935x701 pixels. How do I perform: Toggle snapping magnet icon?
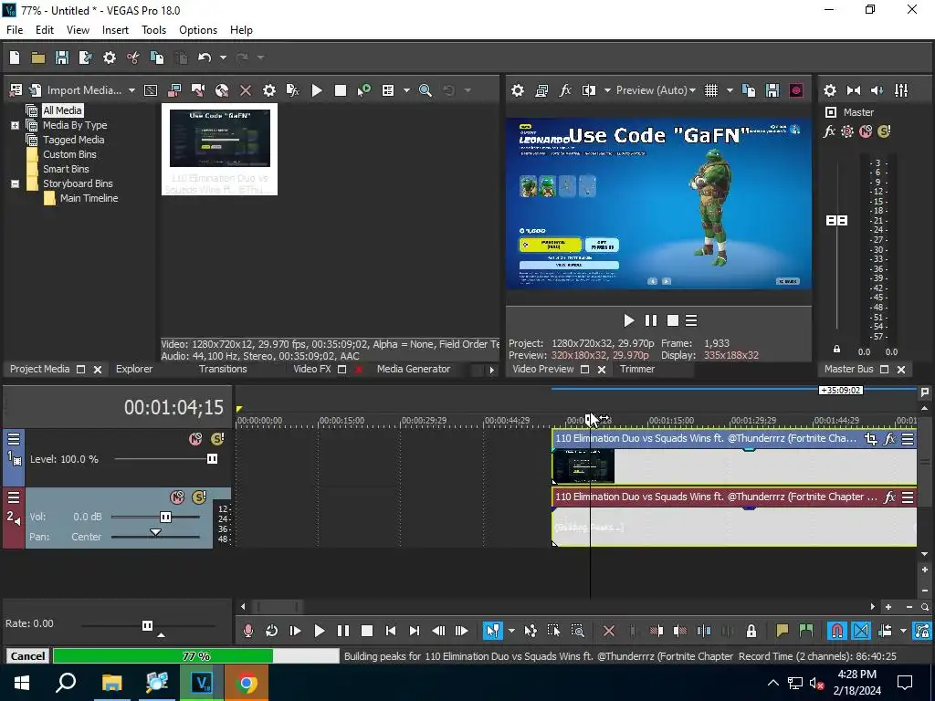(x=837, y=631)
